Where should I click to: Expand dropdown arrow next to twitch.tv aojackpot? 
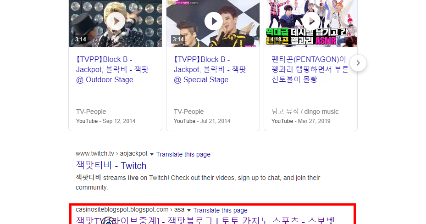tap(152, 154)
